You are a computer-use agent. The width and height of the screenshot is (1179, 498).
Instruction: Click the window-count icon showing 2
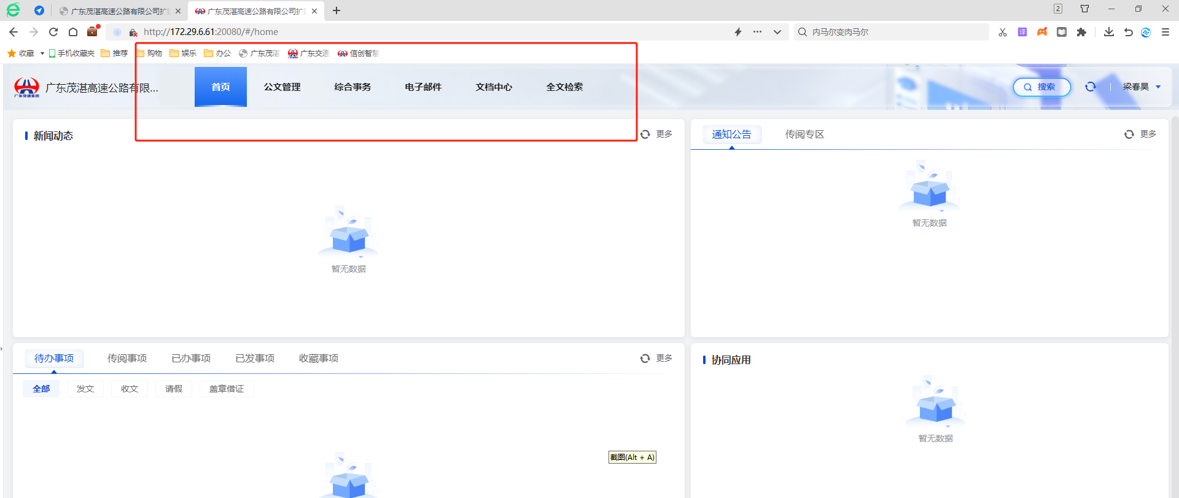click(1058, 9)
